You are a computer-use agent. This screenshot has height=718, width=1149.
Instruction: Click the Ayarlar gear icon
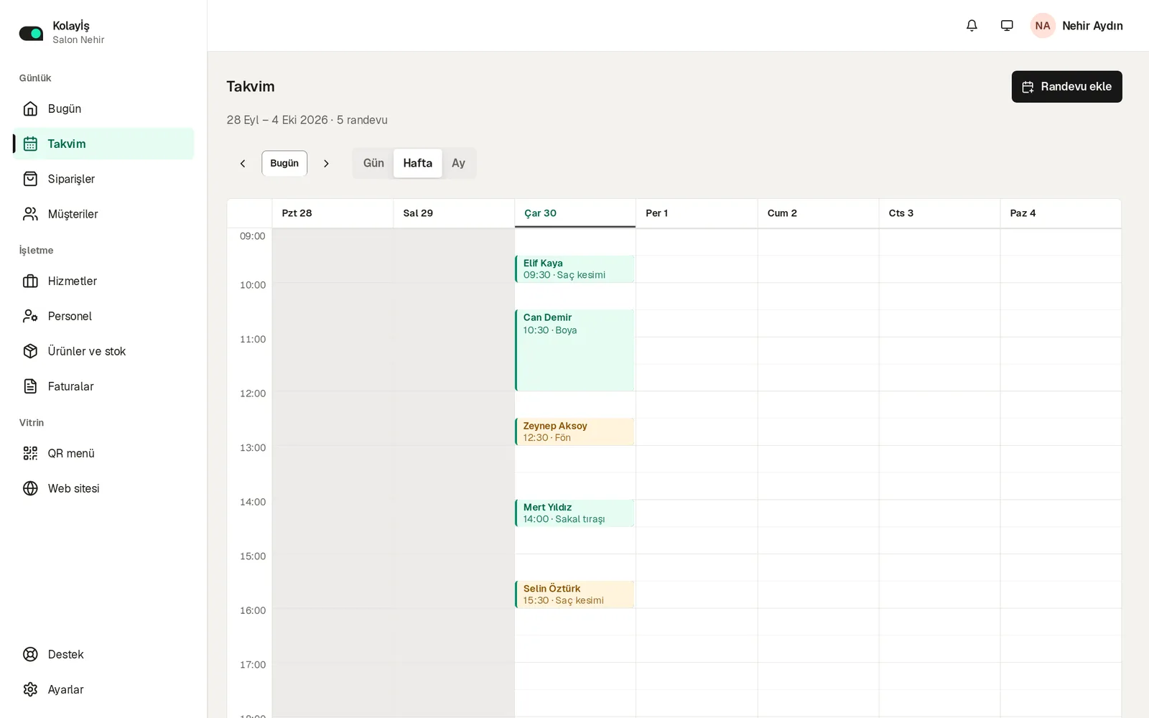coord(30,689)
